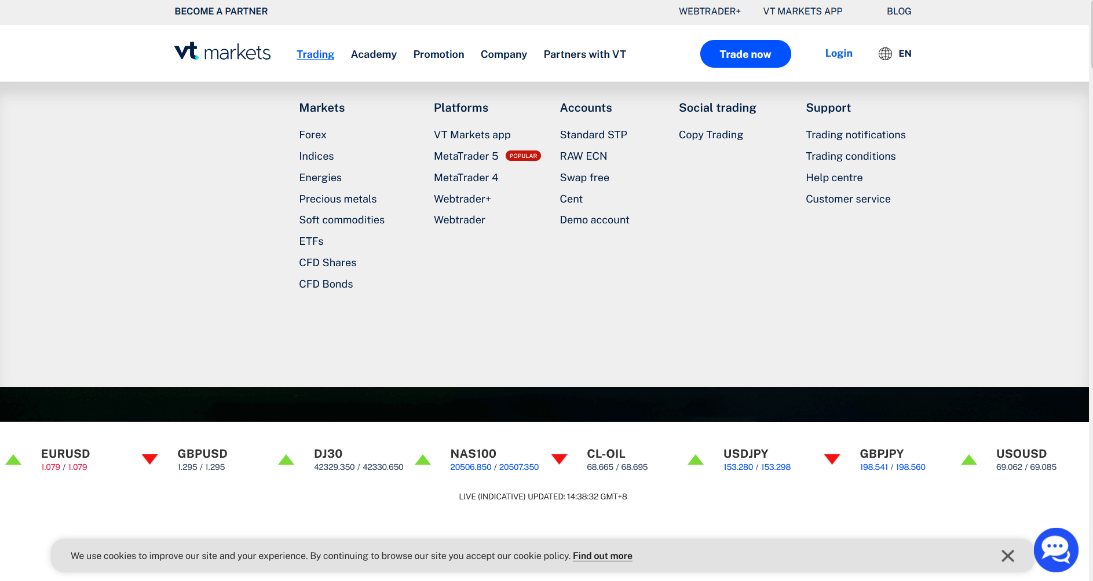Viewport: 1093px width, 581px height.
Task: Select Indices under Markets
Action: coord(316,156)
